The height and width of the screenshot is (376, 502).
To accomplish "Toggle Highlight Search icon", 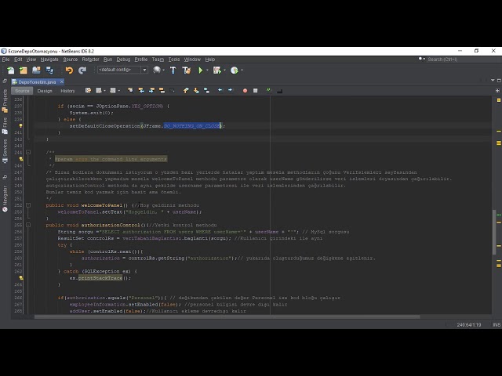I will click(162, 91).
